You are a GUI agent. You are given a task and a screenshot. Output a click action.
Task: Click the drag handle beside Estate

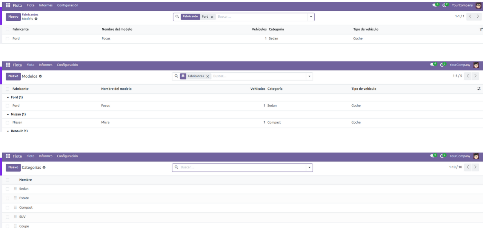coord(15,198)
